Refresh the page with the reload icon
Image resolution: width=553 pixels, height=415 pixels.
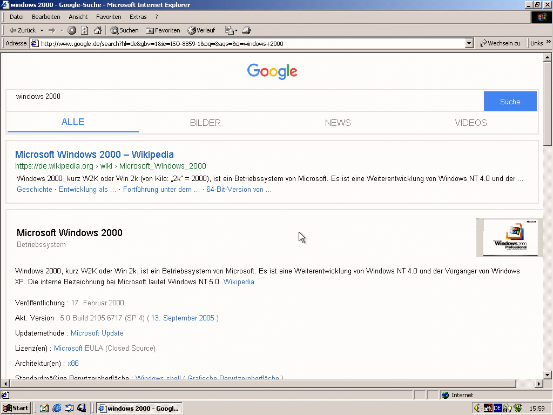(85, 30)
